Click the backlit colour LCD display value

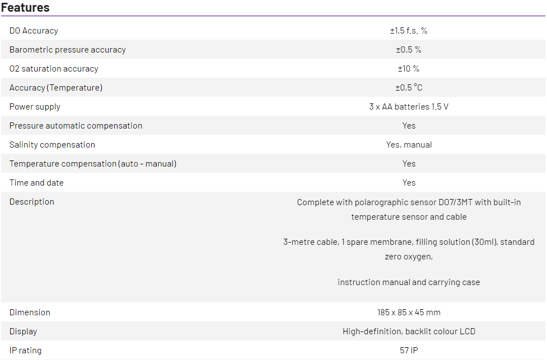(x=409, y=331)
